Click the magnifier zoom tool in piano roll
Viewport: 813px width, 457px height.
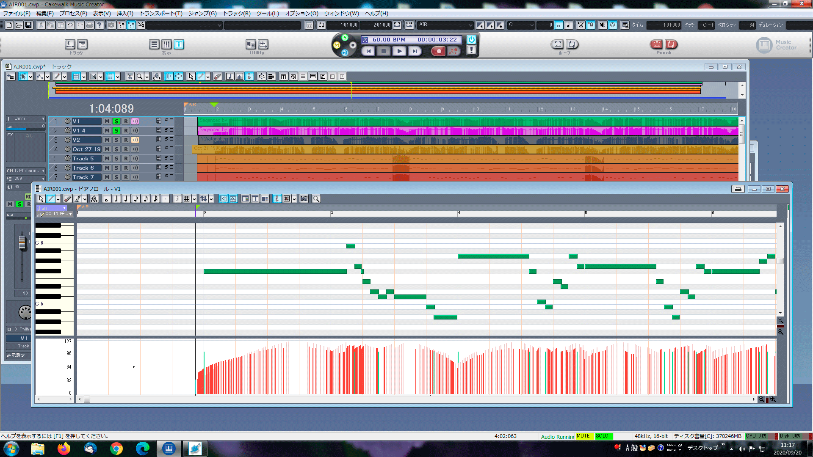pos(316,199)
